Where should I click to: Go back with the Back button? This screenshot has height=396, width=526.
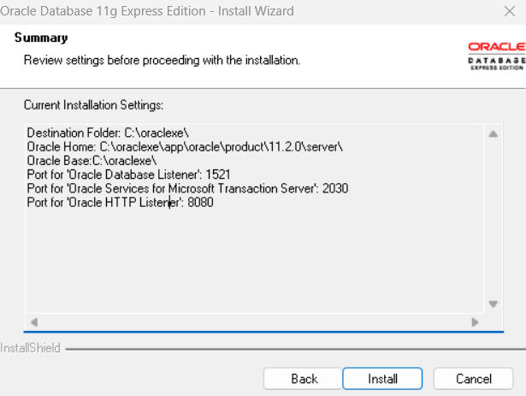tap(304, 379)
